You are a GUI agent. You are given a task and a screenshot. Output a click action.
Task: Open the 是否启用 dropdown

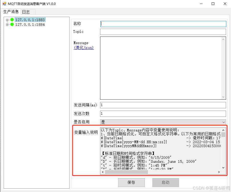163,122
